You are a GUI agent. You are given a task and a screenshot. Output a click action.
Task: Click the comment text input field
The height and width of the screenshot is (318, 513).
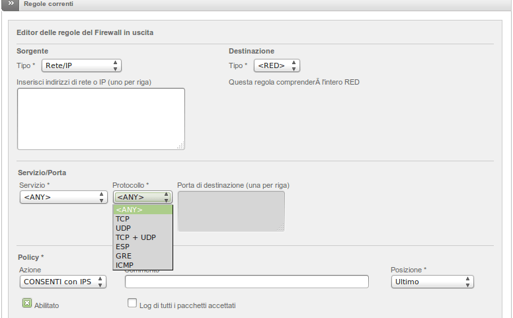(247, 282)
